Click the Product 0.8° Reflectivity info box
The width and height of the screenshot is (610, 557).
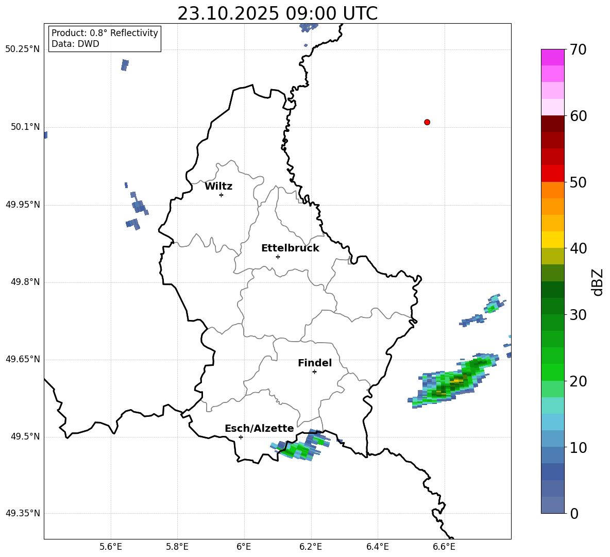(x=105, y=38)
